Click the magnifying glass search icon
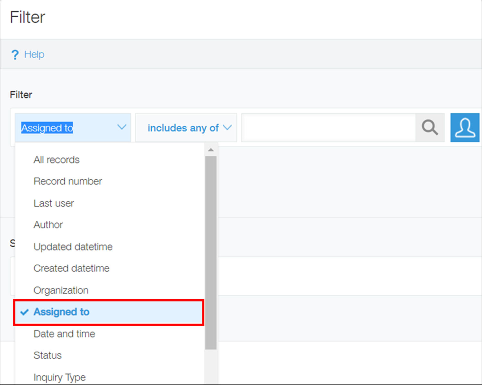 (x=430, y=127)
